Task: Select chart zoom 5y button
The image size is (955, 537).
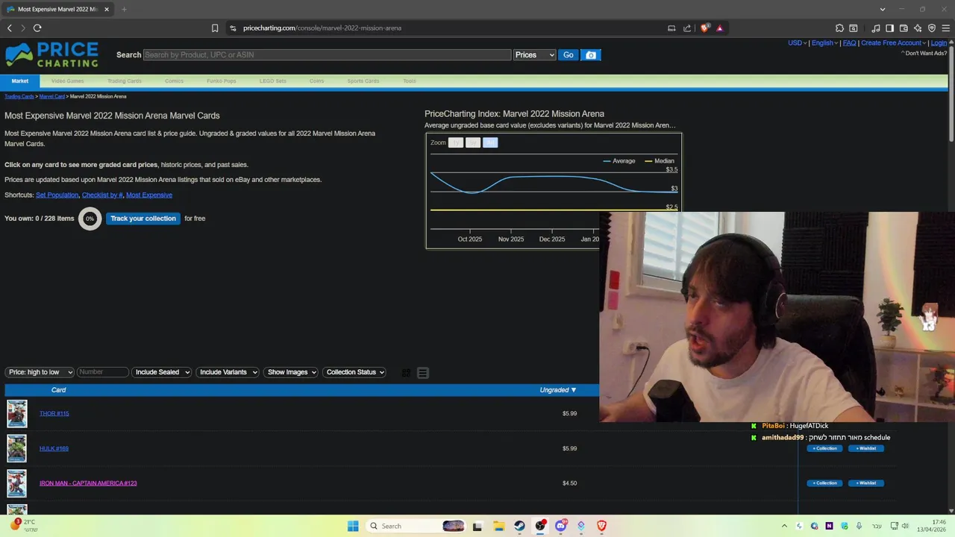Action: pos(472,142)
